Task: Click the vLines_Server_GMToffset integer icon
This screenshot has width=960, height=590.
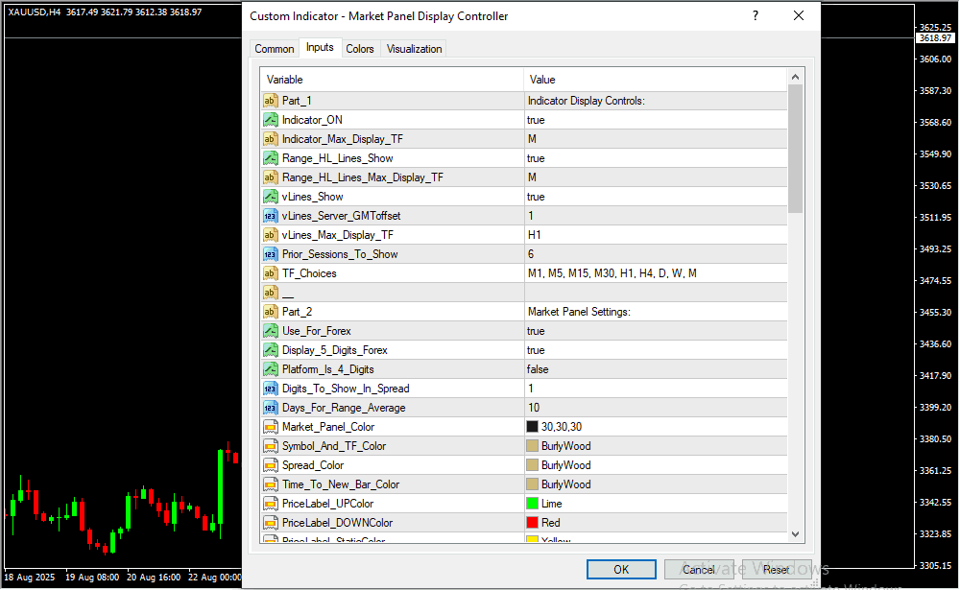Action: pos(270,216)
